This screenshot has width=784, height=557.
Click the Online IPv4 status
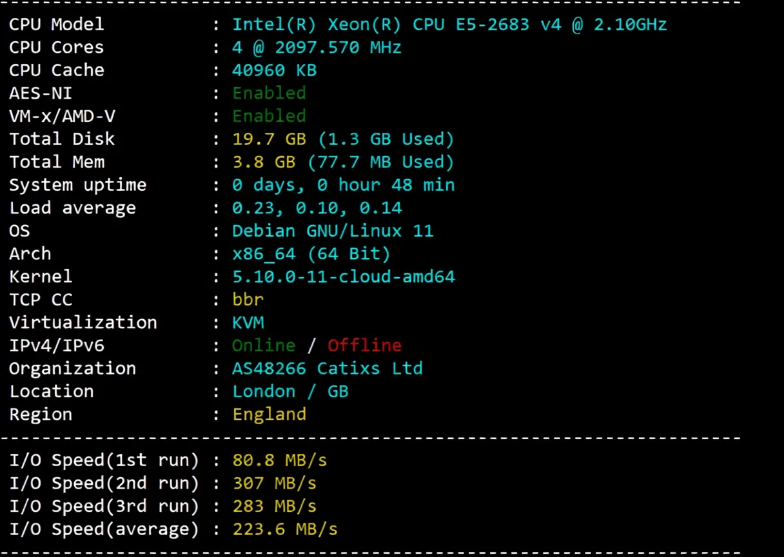pyautogui.click(x=263, y=345)
